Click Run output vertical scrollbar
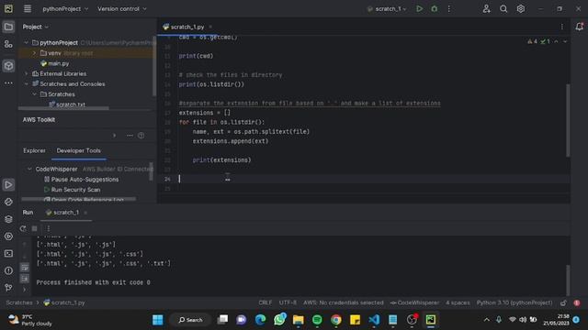 tap(568, 280)
